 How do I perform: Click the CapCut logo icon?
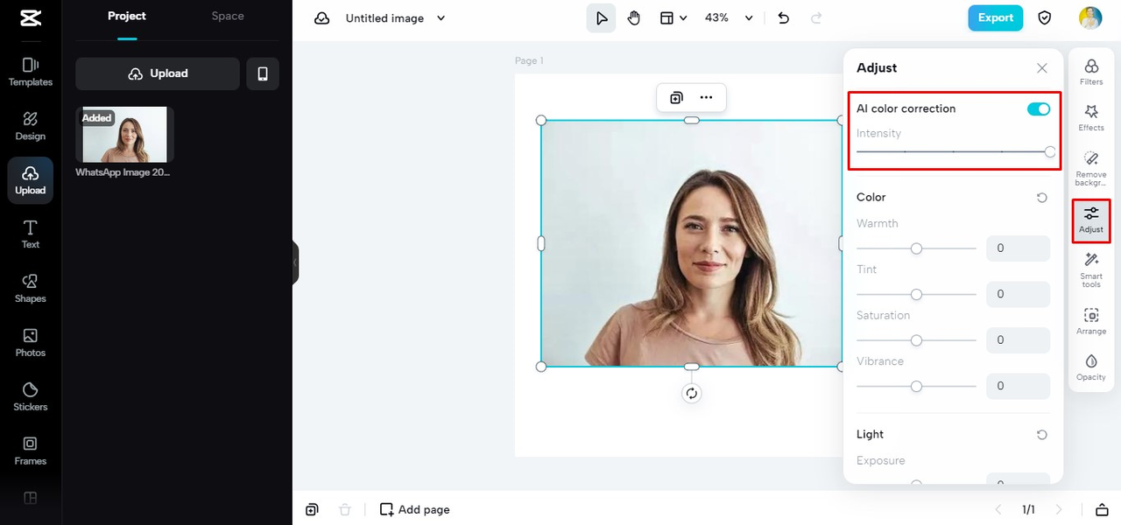click(x=30, y=17)
